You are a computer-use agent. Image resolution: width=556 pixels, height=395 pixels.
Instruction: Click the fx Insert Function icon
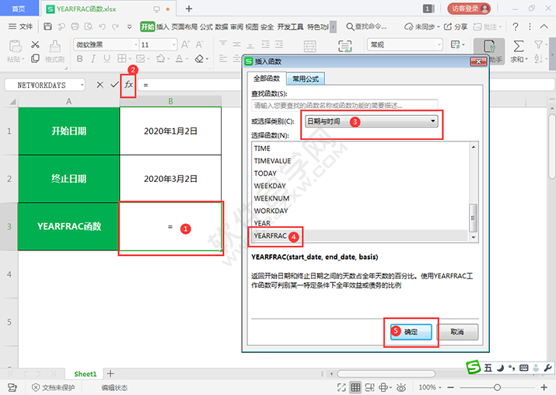click(x=128, y=85)
